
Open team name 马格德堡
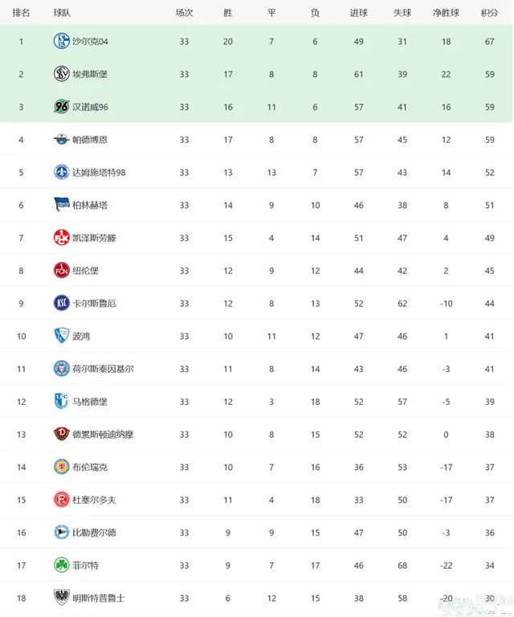(90, 402)
